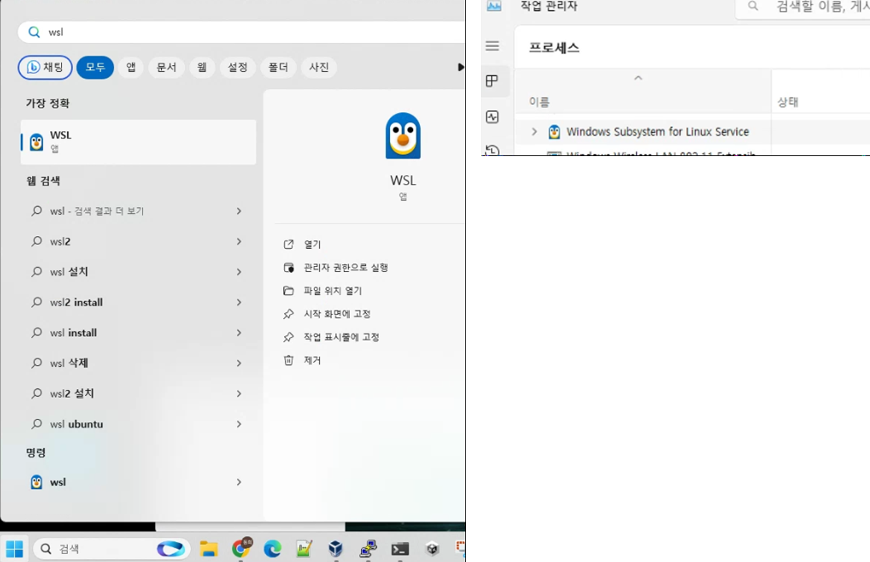Click the large WSL penguin icon in preview pane
The height and width of the screenshot is (562, 870).
[403, 136]
